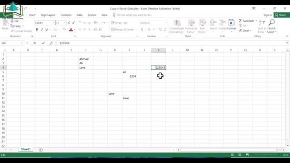Toggle Wrap Text
Screen dimensions: 290x163
(119, 23)
